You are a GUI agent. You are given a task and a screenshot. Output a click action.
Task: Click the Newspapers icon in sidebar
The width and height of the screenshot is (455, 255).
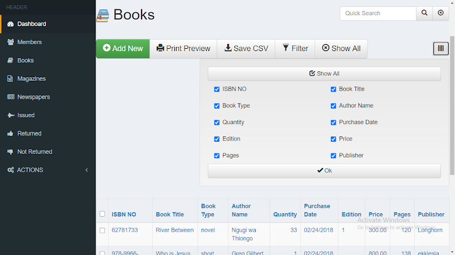10,97
